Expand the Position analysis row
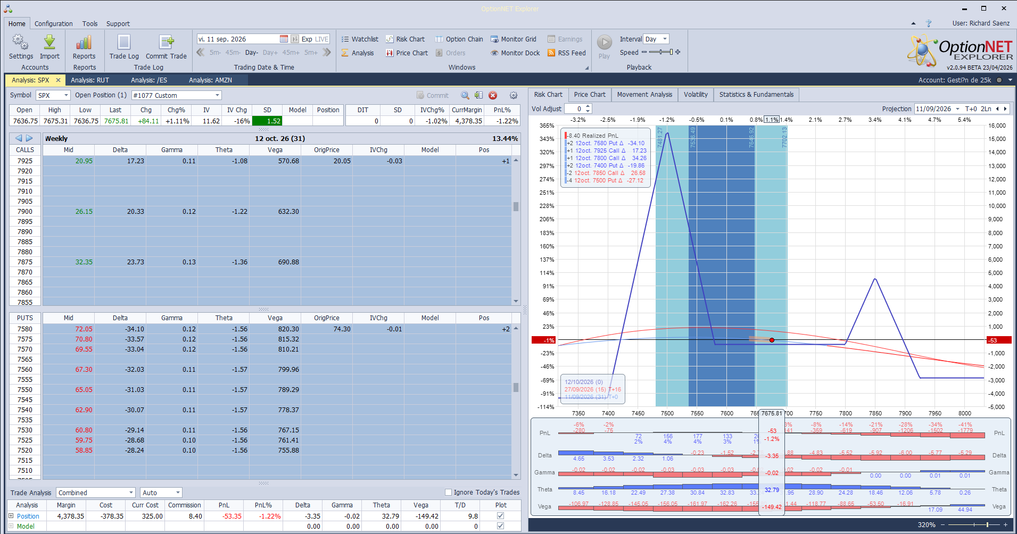 (11, 515)
